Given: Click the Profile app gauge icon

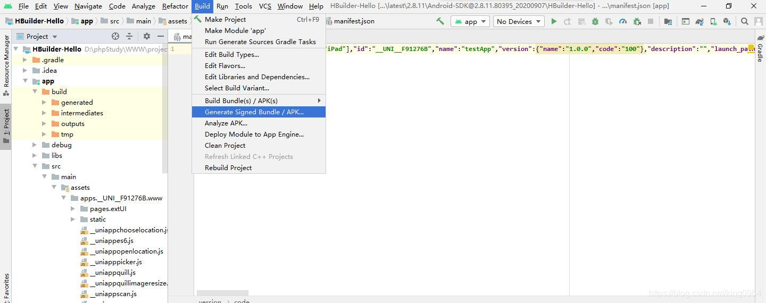Looking at the screenshot, I should [x=623, y=21].
